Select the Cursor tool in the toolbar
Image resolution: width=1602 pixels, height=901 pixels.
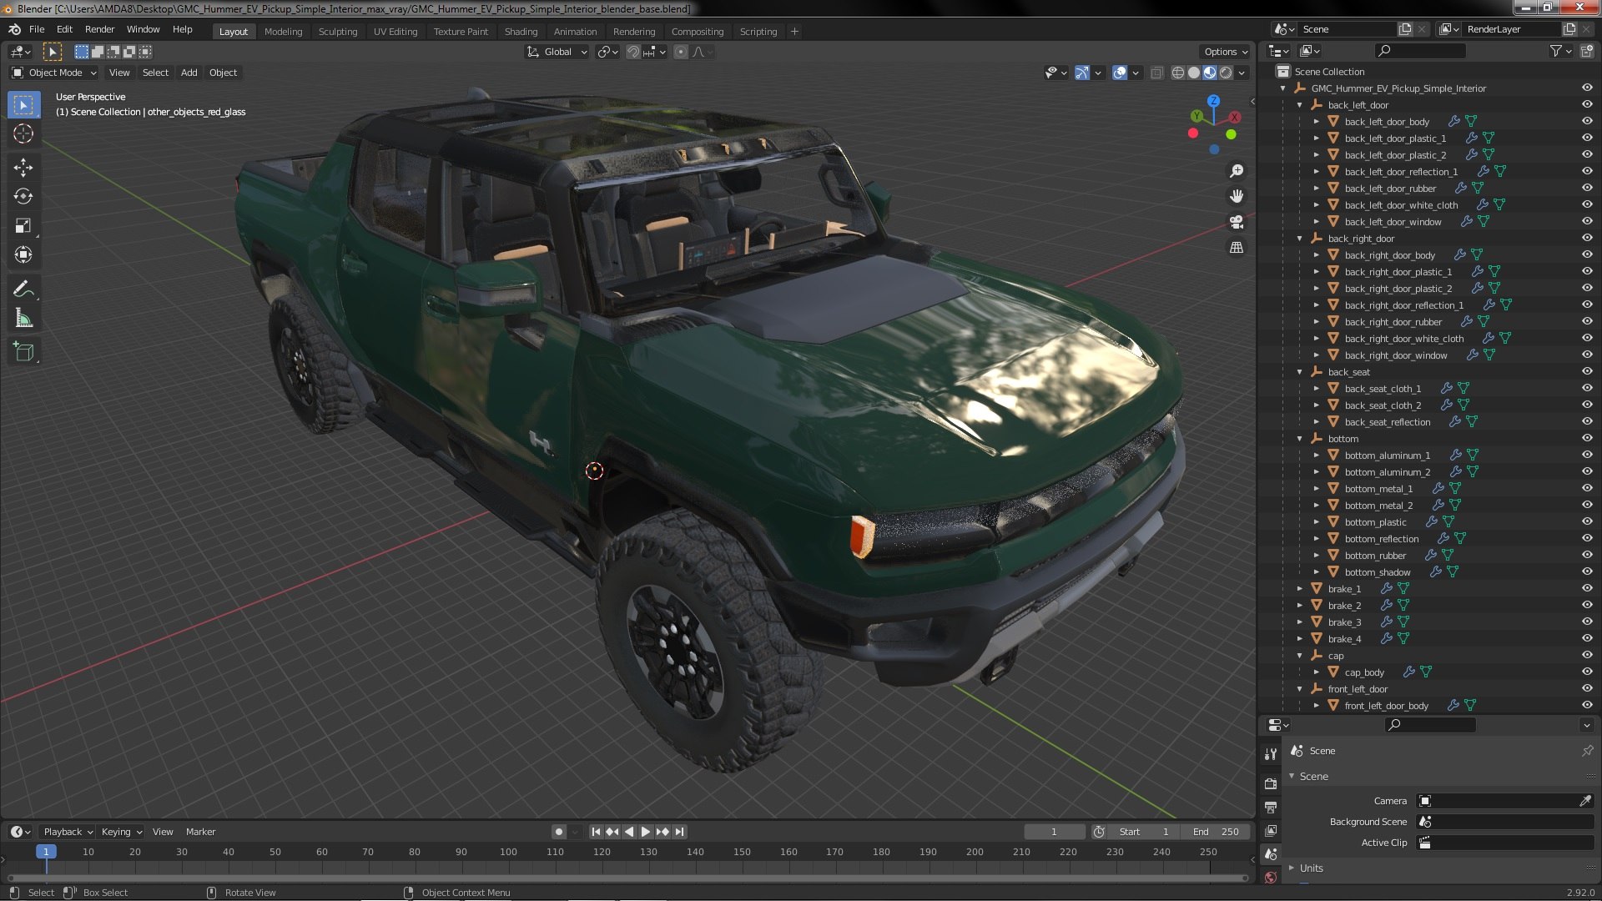(x=23, y=133)
